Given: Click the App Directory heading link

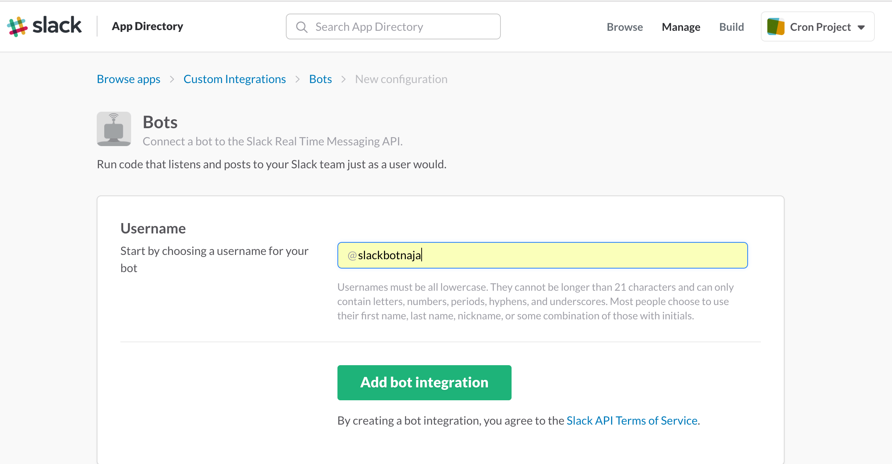Looking at the screenshot, I should click(x=147, y=26).
